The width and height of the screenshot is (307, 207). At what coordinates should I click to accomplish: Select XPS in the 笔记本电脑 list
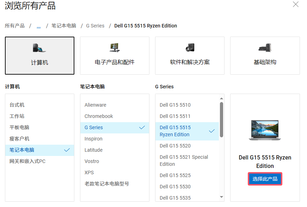click(x=89, y=172)
